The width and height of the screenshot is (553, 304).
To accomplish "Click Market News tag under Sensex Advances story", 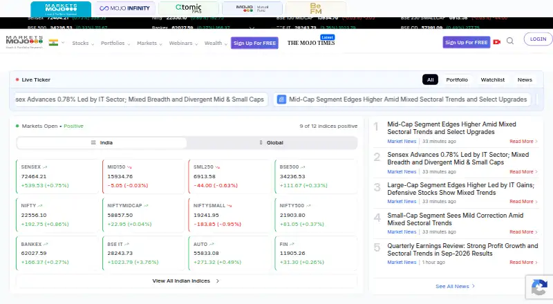I will pos(402,172).
